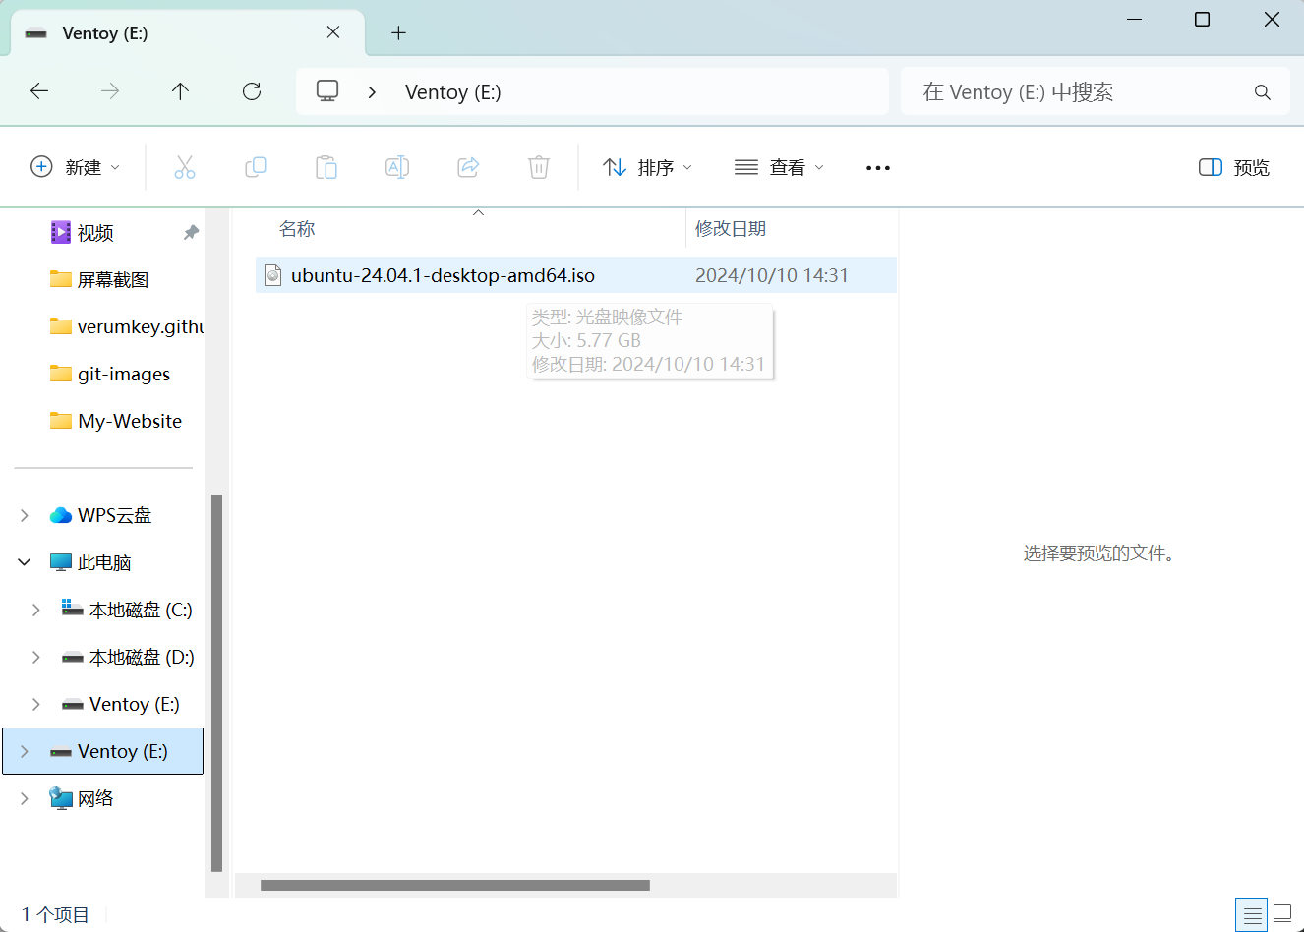Switch to large icons view in status bar
The width and height of the screenshot is (1304, 932).
pos(1282,914)
